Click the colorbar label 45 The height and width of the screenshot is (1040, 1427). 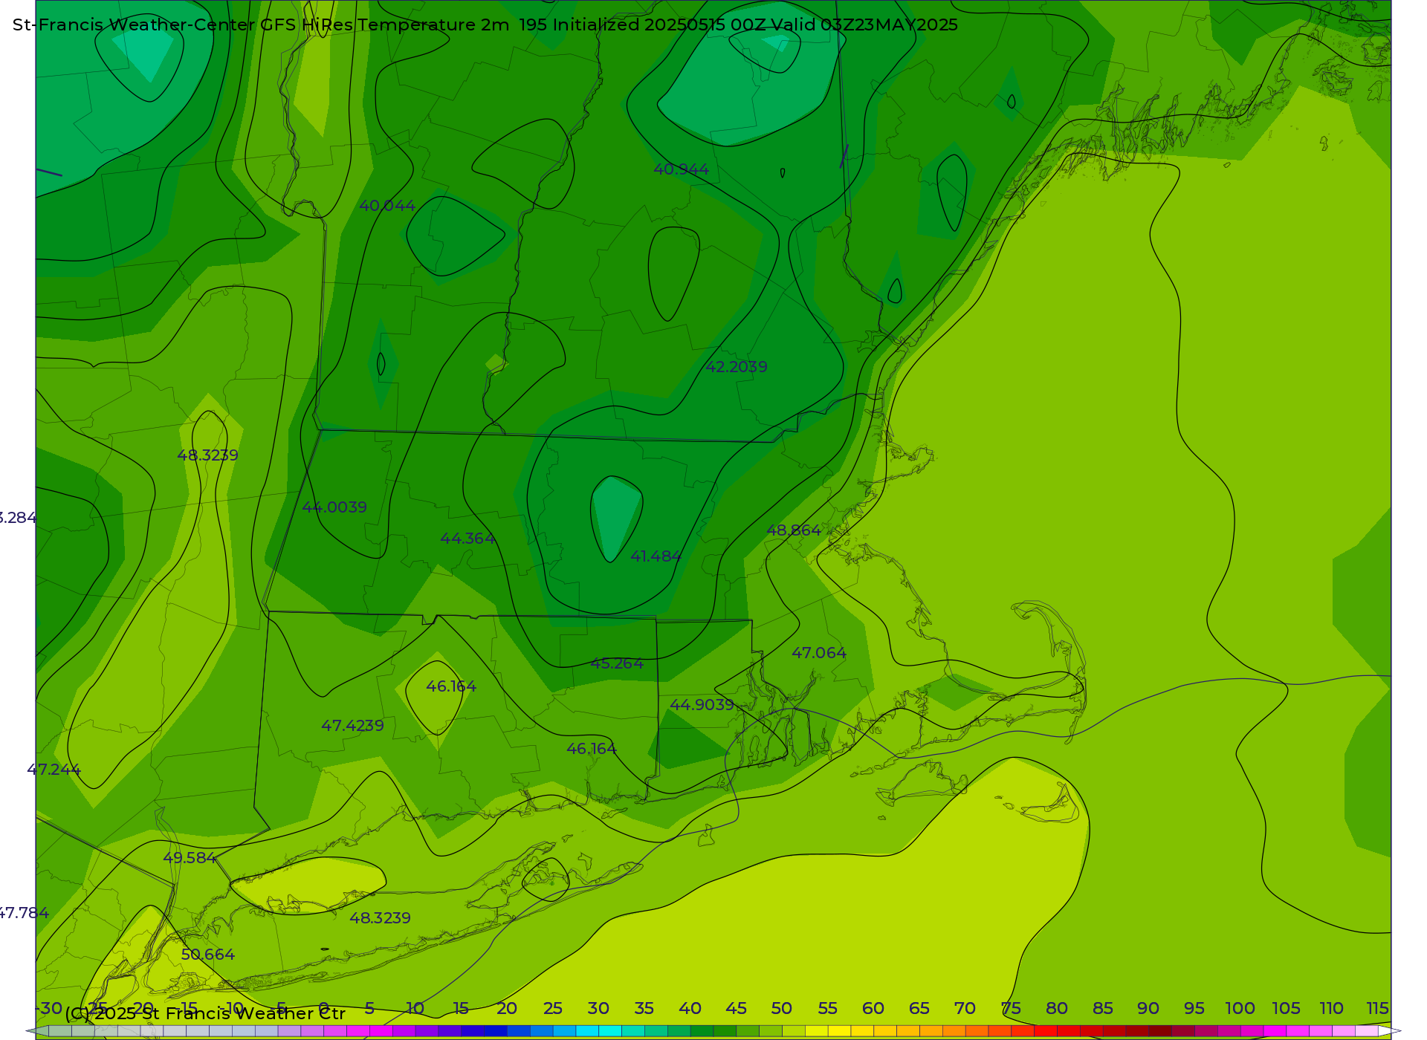pos(737,1009)
